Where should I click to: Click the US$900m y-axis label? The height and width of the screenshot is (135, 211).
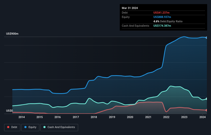click(12, 34)
